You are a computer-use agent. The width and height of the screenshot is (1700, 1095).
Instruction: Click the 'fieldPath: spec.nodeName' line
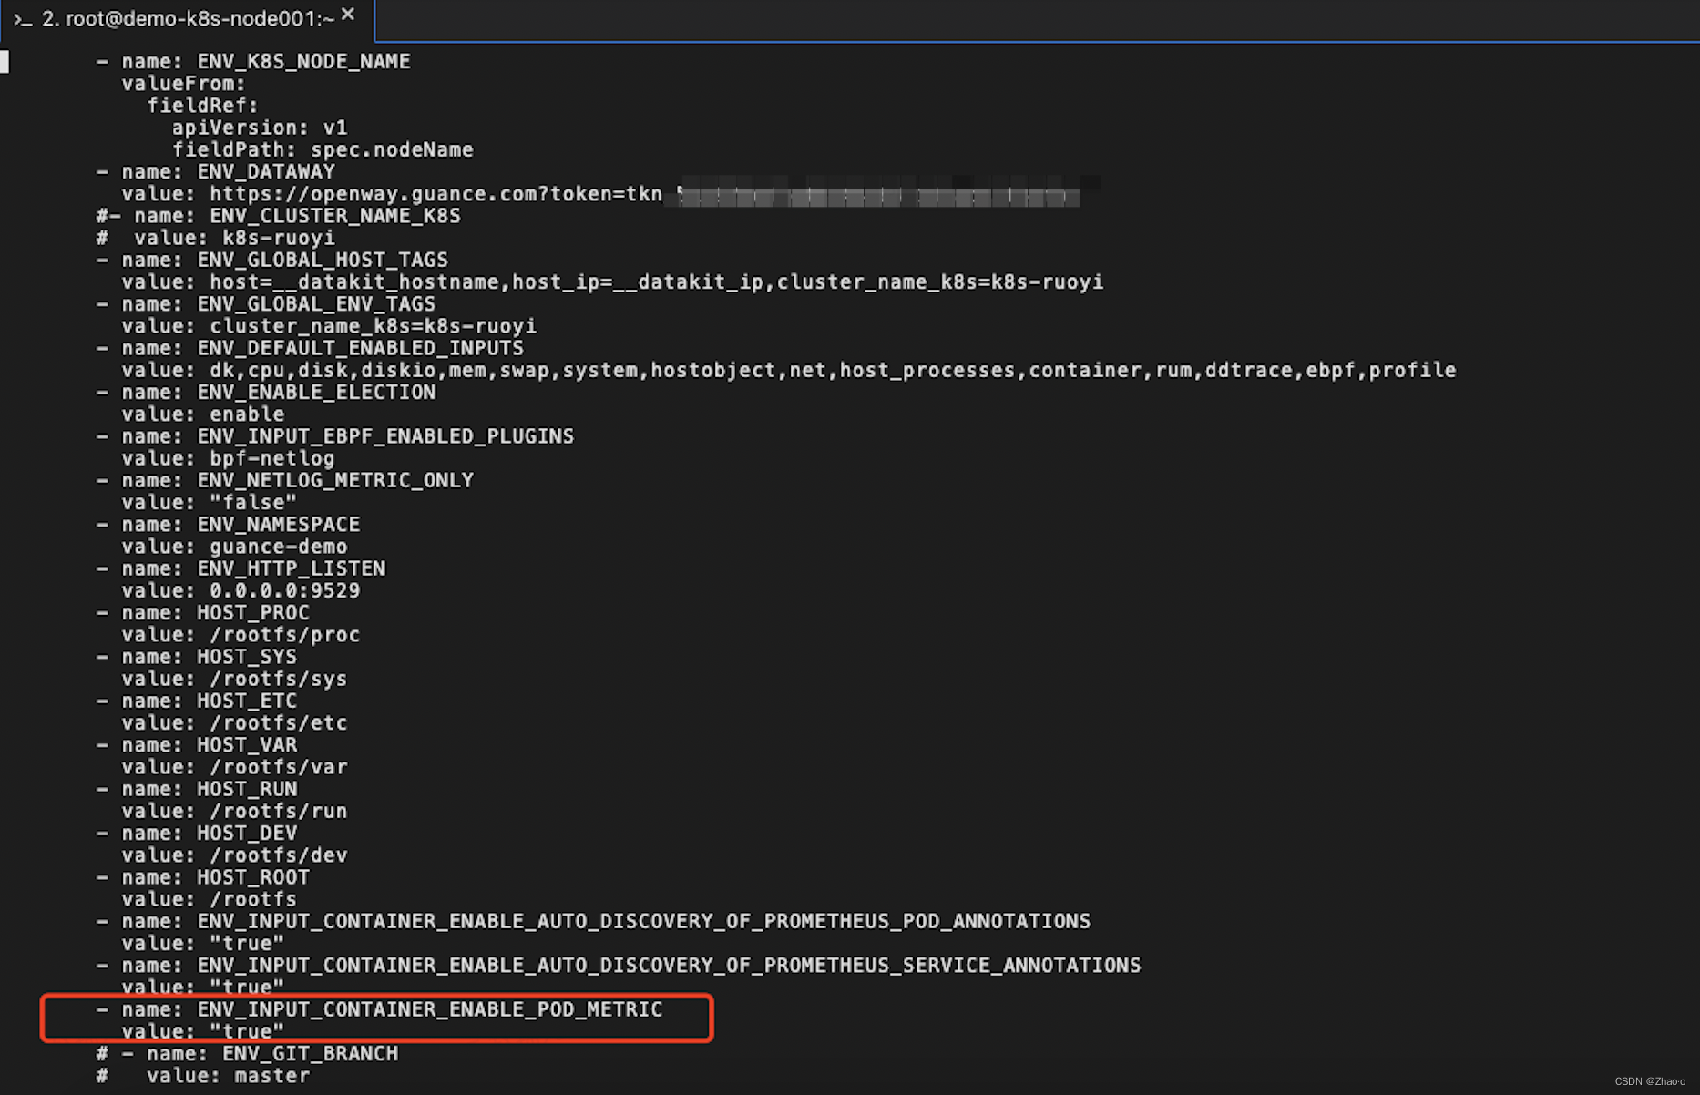(x=323, y=149)
